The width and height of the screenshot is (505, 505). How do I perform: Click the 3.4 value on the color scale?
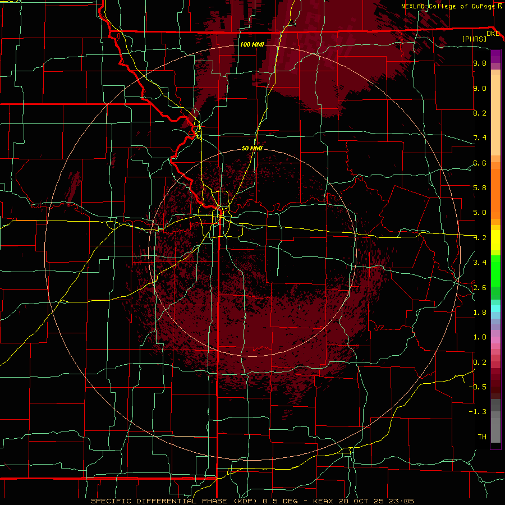tap(480, 262)
